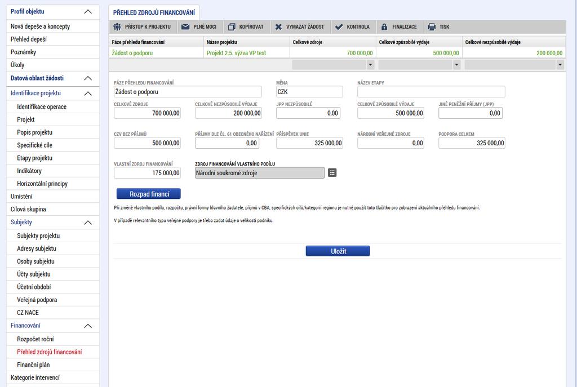The image size is (577, 387).
Task: Click the Kontrola checkmark icon
Action: pyautogui.click(x=339, y=27)
